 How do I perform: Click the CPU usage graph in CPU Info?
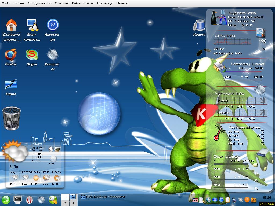point(232,42)
